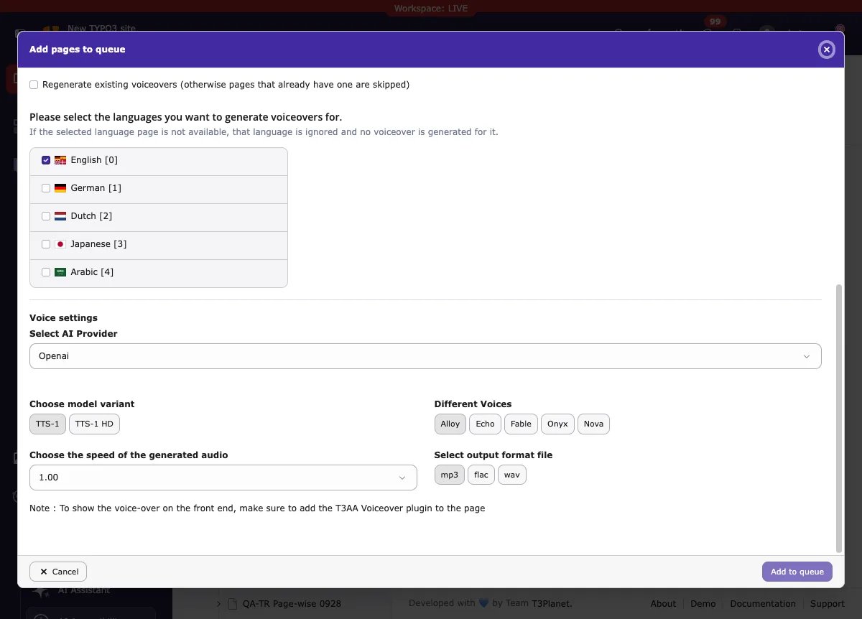Open the Demo link in footer

(x=703, y=604)
